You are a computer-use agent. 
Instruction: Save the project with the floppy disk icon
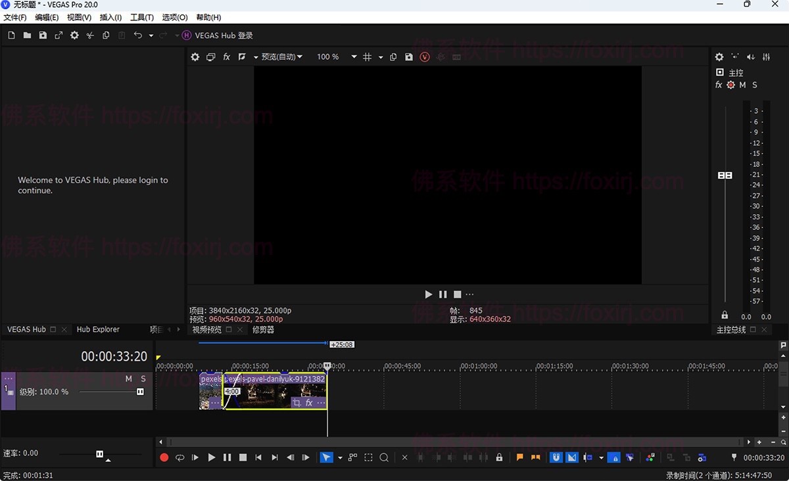(43, 35)
